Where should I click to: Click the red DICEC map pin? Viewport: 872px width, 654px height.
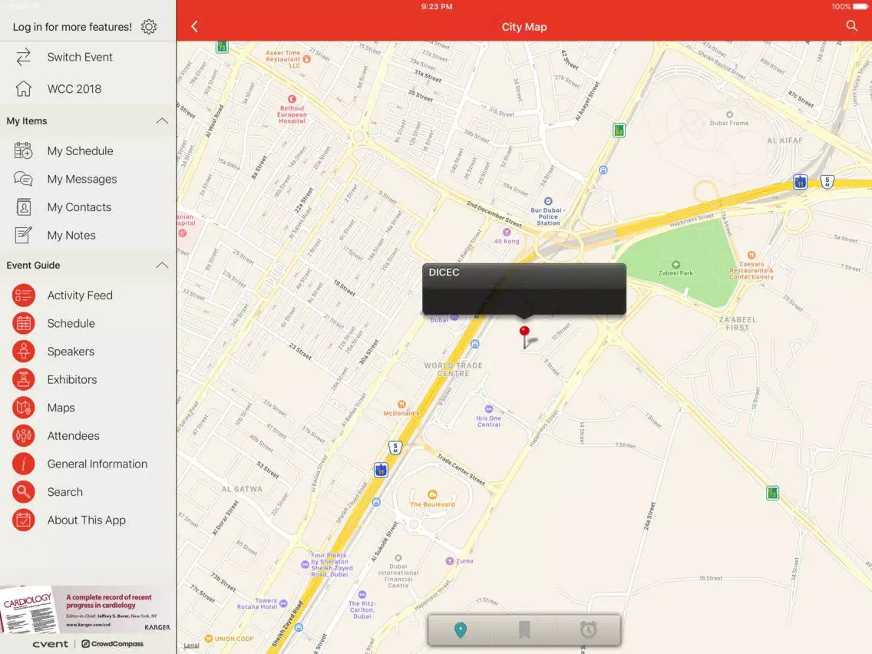(524, 337)
